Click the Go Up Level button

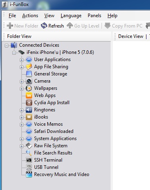[x=83, y=26]
